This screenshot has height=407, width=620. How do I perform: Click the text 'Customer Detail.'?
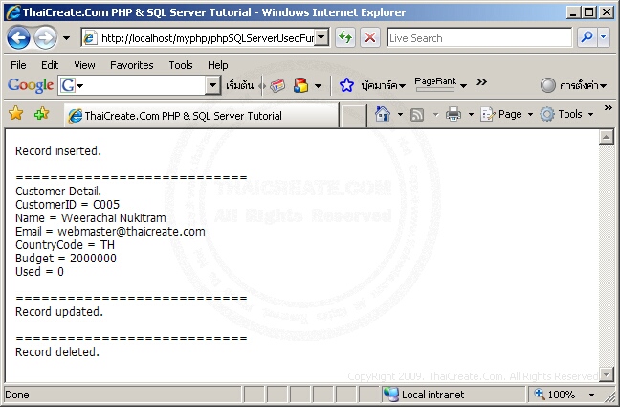pos(58,191)
